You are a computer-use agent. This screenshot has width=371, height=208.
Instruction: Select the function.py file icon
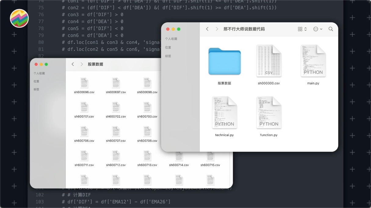(x=269, y=113)
